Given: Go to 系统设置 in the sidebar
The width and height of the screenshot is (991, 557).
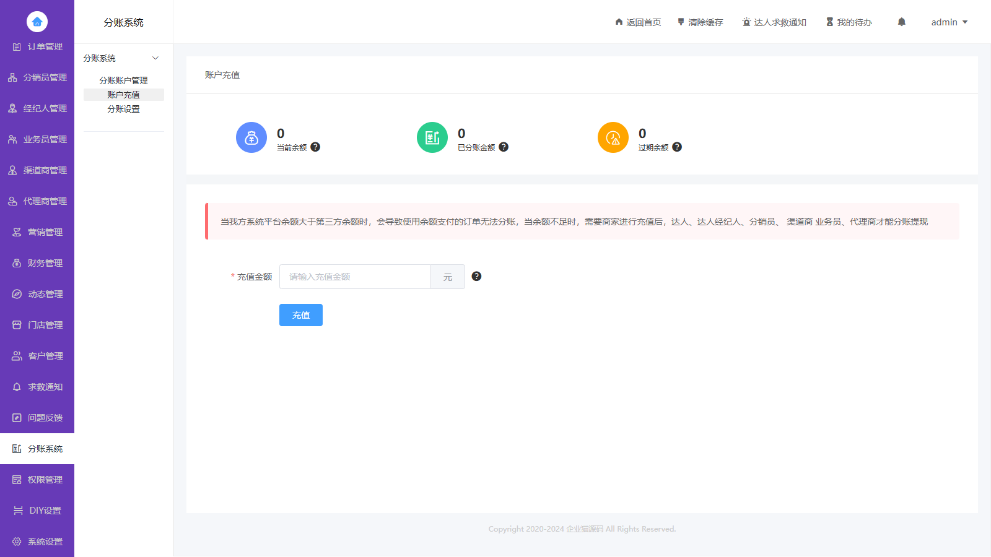Looking at the screenshot, I should click(37, 542).
